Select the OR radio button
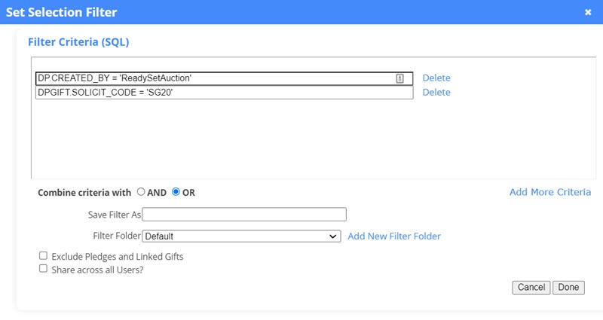The width and height of the screenshot is (603, 320). [176, 192]
